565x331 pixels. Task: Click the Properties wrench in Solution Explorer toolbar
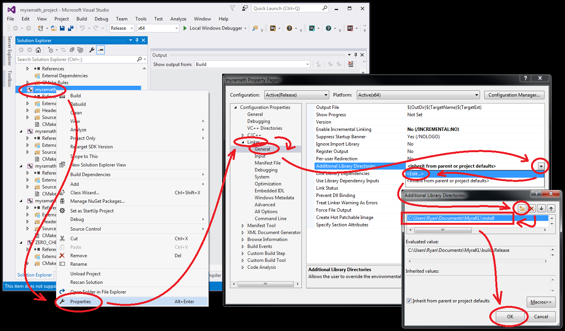(x=92, y=50)
